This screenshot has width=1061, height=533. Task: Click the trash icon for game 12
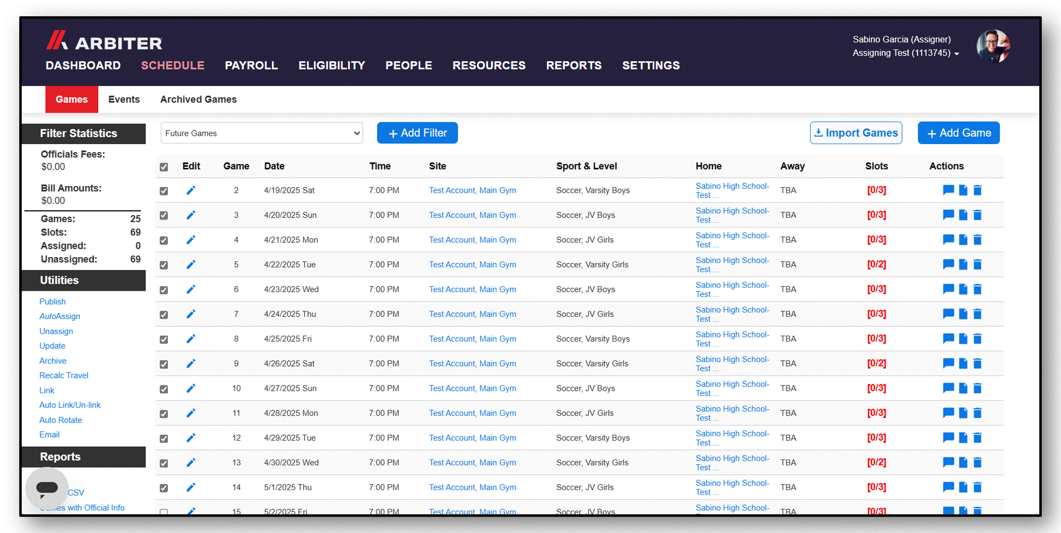(x=978, y=438)
